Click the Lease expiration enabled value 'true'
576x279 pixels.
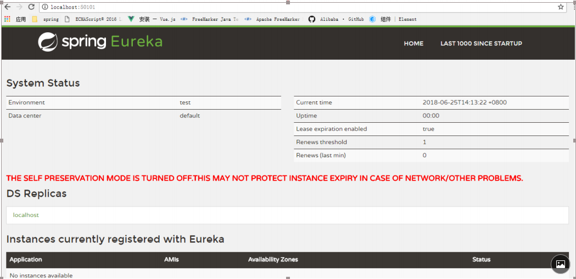428,129
